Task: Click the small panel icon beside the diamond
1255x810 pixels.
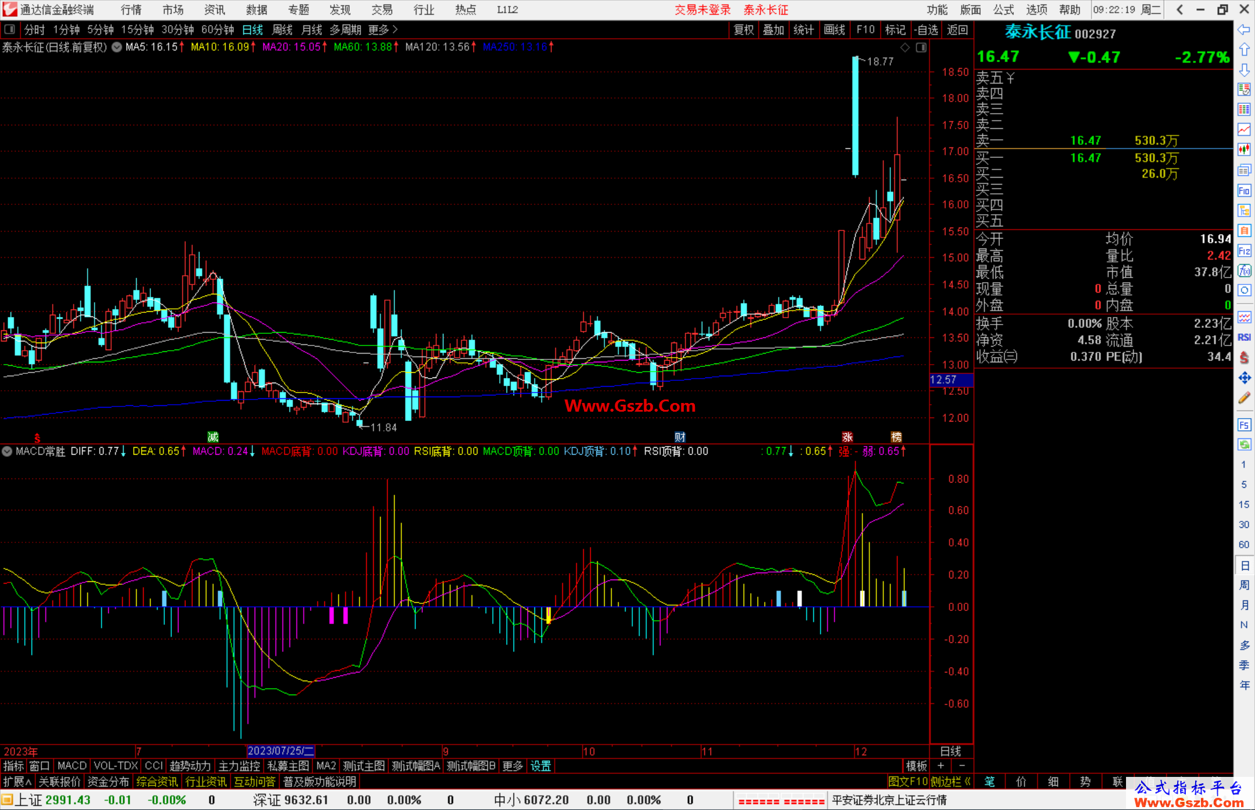Action: (x=921, y=48)
